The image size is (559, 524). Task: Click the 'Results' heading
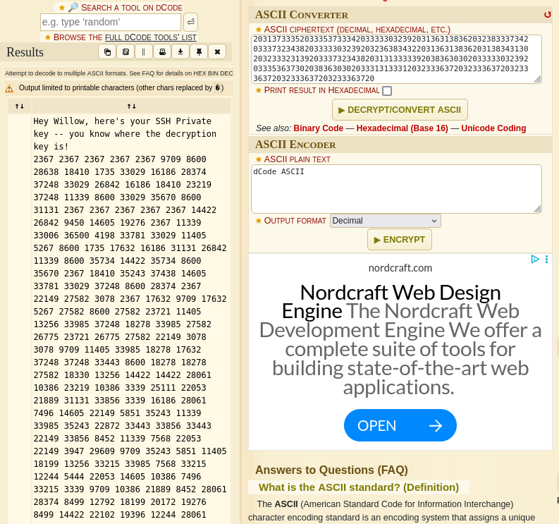pos(25,52)
